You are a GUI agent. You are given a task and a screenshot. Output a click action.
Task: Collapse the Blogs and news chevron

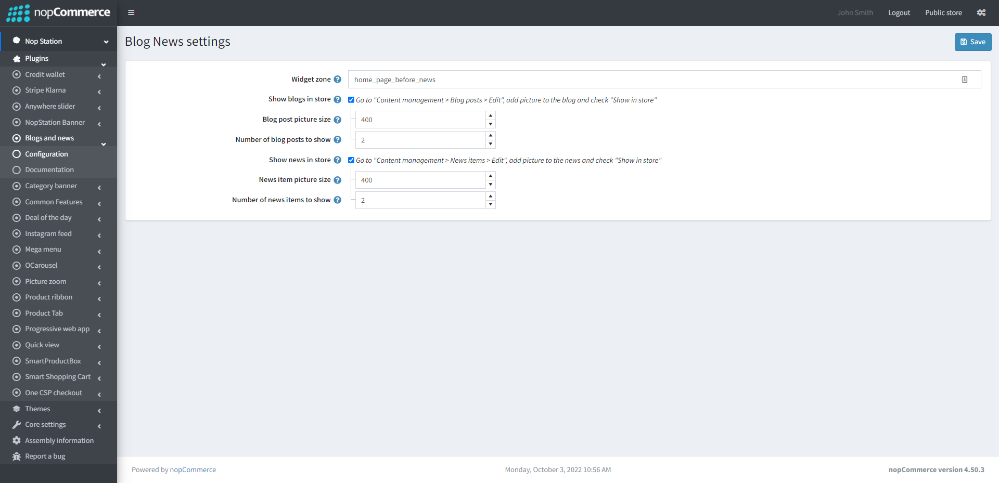coord(104,144)
